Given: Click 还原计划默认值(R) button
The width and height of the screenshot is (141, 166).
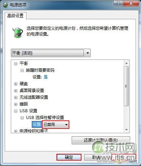Looking at the screenshot, I should [x=101, y=140].
